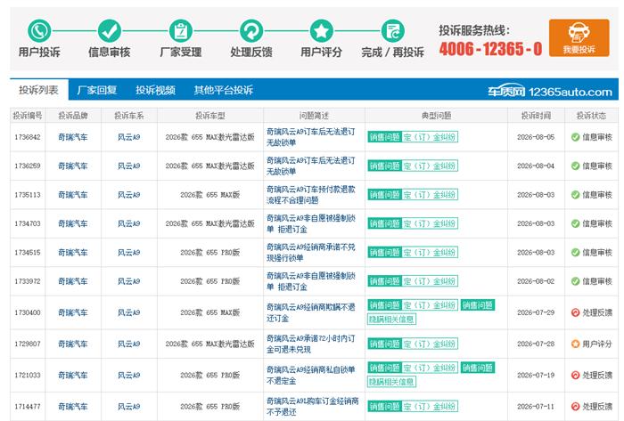Click the 处理反馈 refresh step icon
Screen dimensions: 624x421
(251, 31)
